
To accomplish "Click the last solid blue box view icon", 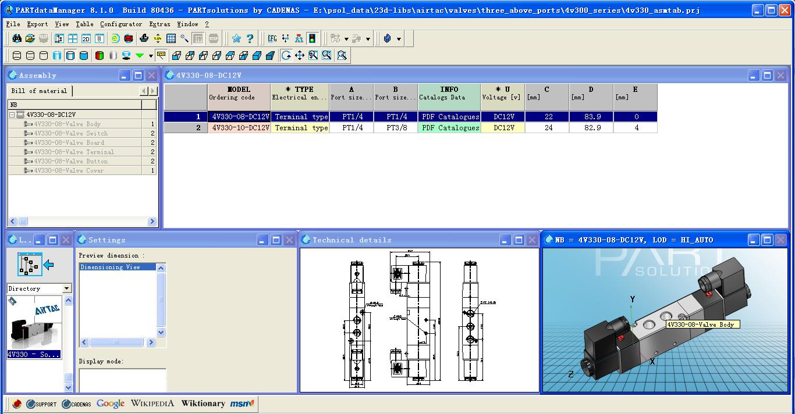I will click(270, 55).
